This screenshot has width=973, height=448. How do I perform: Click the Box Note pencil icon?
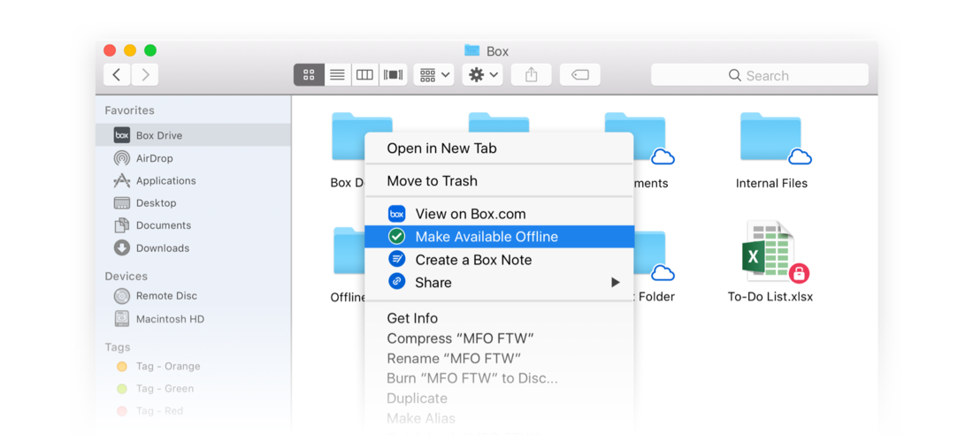[396, 259]
